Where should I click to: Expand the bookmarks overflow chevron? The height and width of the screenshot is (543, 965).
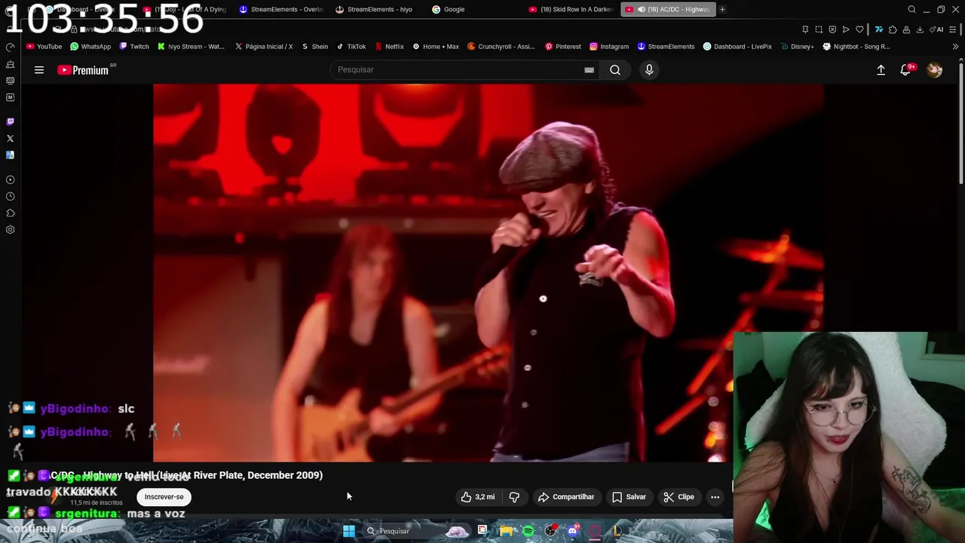tap(955, 46)
